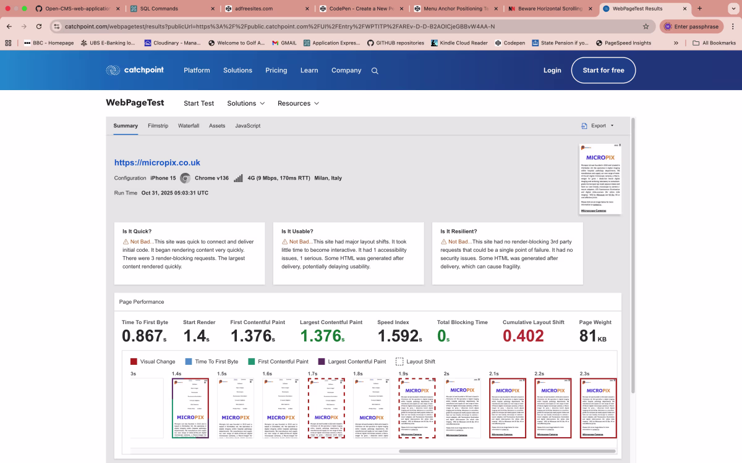The width and height of the screenshot is (742, 463).
Task: Click the 1.9s filmstrip thumbnail
Action: point(416,407)
